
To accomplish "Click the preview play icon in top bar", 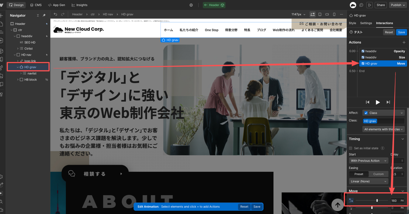I will pyautogui.click(x=369, y=5).
